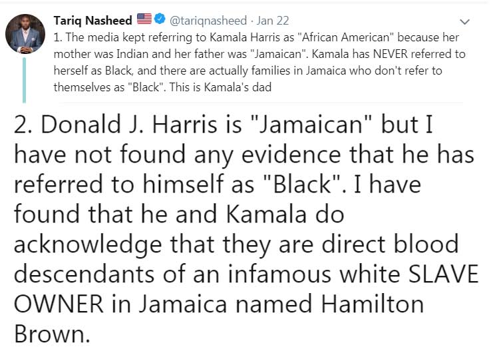Select the first tweet's text body
Screen dimensions: 495x355
pyautogui.click(x=259, y=62)
